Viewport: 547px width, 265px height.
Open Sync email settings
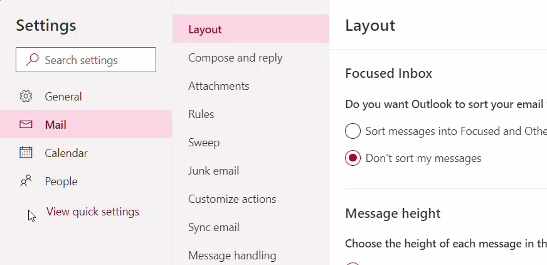(x=250, y=227)
